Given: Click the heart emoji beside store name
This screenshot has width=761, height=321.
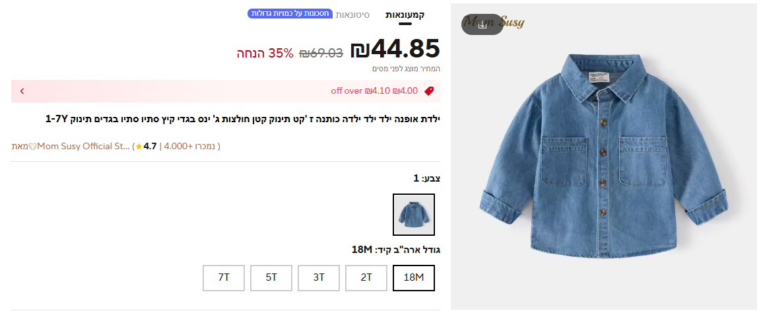Looking at the screenshot, I should point(33,146).
